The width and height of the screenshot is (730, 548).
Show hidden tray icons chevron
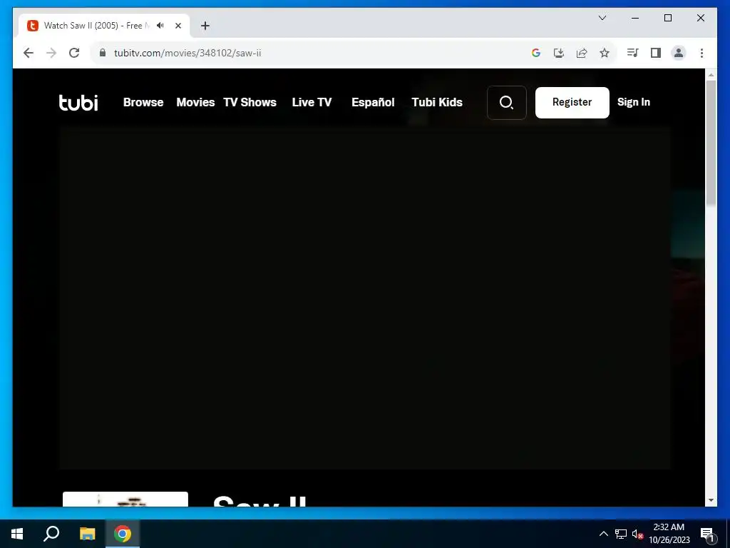pos(603,534)
